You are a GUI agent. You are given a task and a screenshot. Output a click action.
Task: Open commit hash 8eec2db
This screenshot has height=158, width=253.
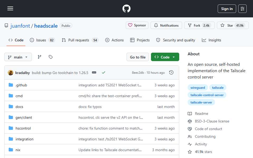138,73
